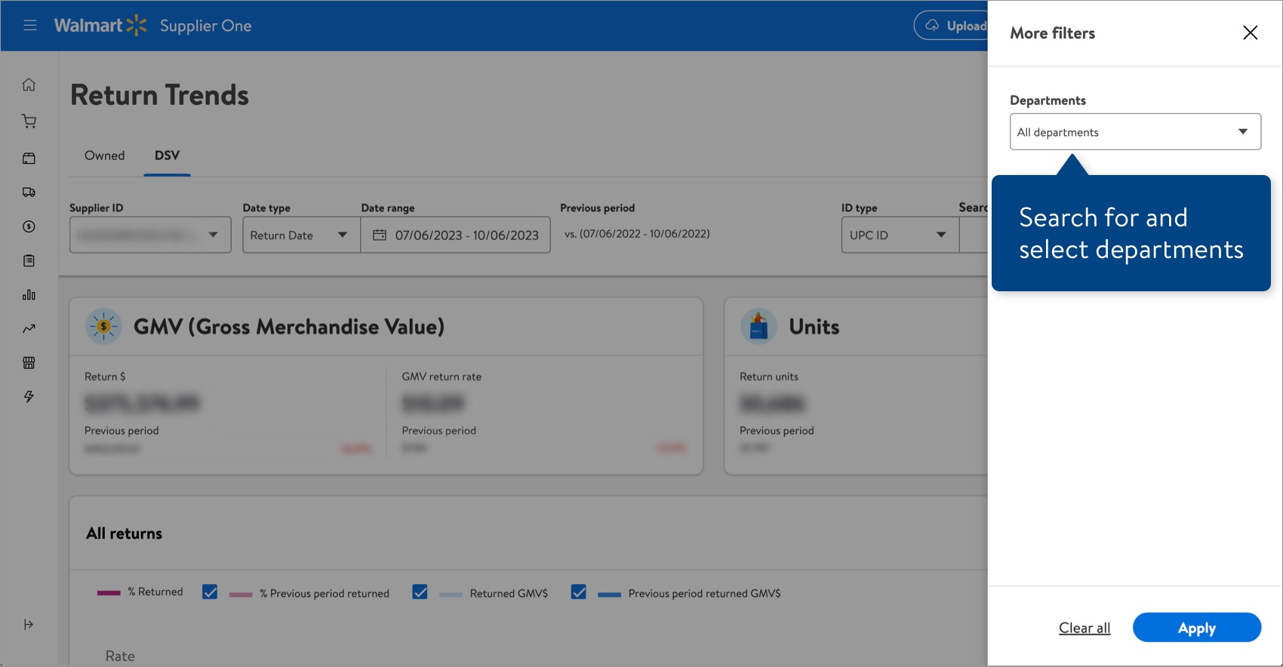Open the trend line sidebar icon

point(29,328)
